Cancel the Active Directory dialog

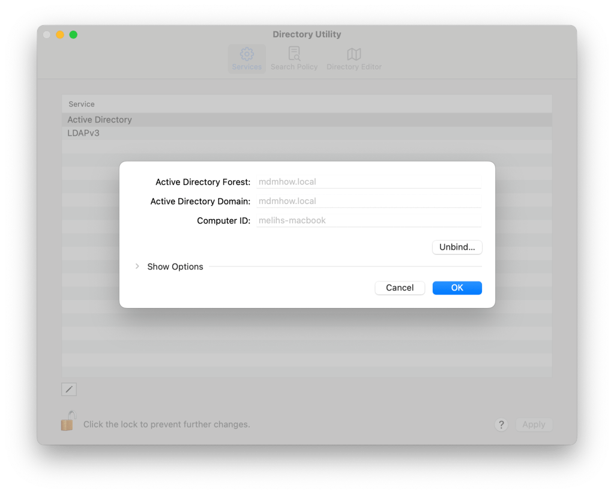tap(400, 288)
